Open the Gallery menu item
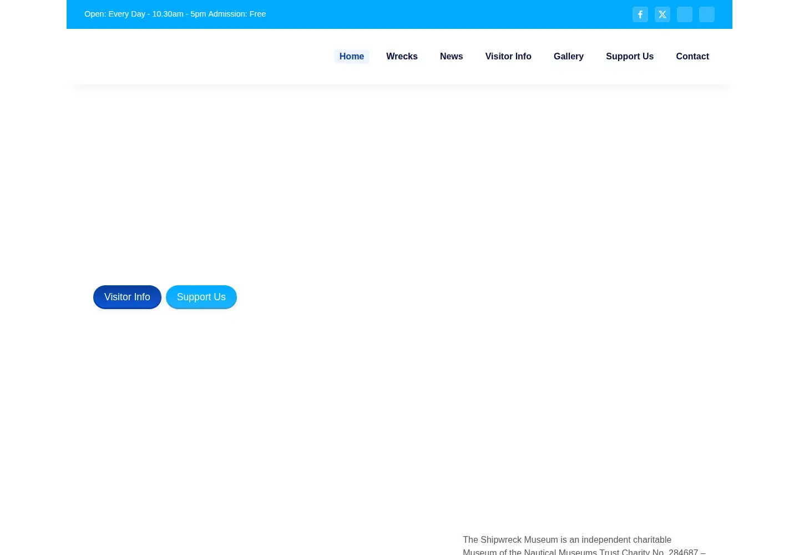The image size is (799, 555). [569, 57]
